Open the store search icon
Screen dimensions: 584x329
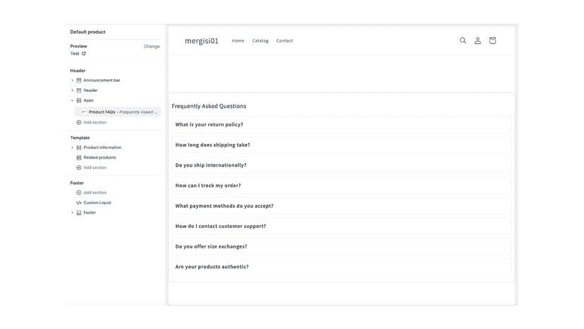tap(463, 41)
